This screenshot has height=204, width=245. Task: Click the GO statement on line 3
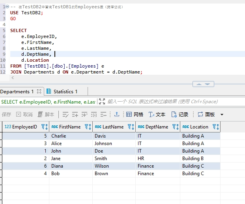pyautogui.click(x=13, y=19)
